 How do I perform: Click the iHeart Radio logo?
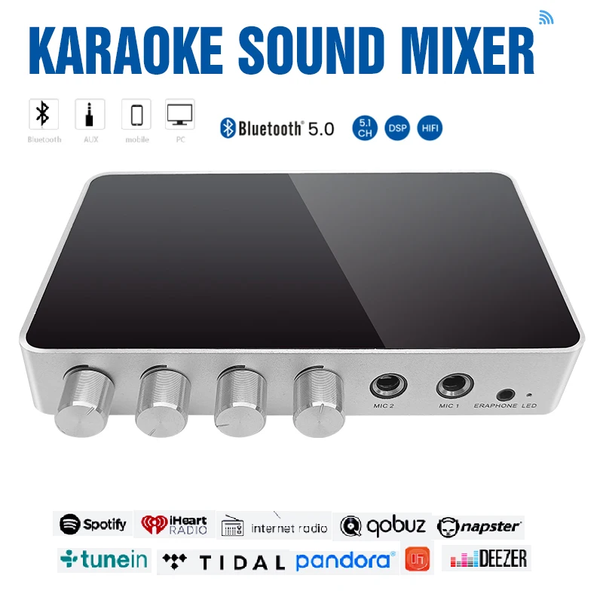(x=174, y=525)
